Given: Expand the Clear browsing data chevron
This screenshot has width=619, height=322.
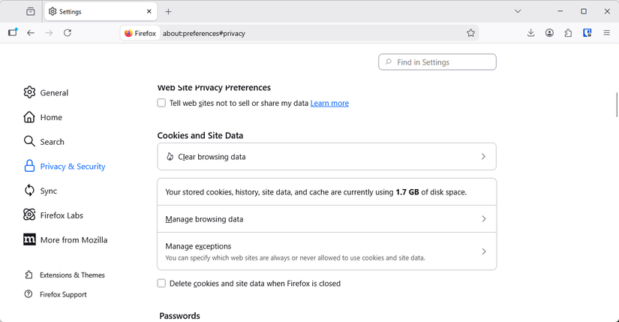Looking at the screenshot, I should (483, 156).
